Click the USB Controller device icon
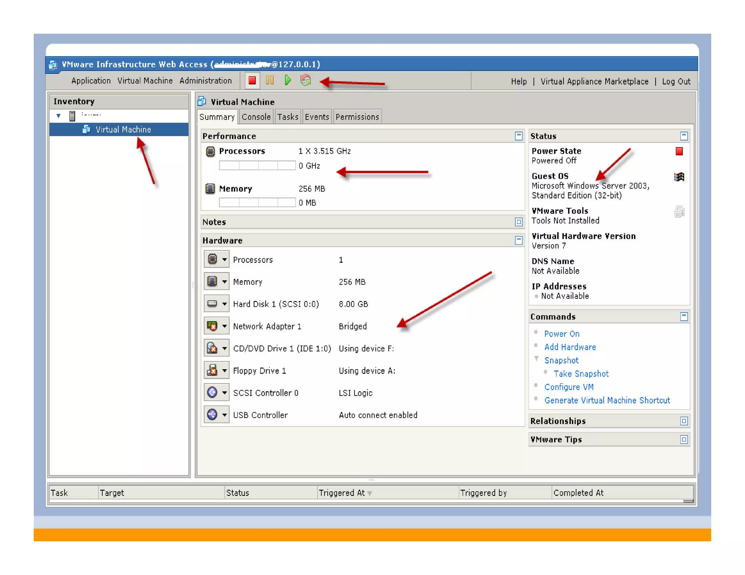 pyautogui.click(x=212, y=415)
